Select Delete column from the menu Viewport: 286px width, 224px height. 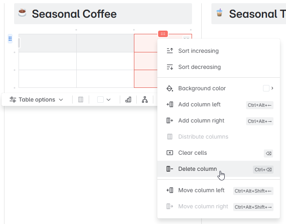198,169
